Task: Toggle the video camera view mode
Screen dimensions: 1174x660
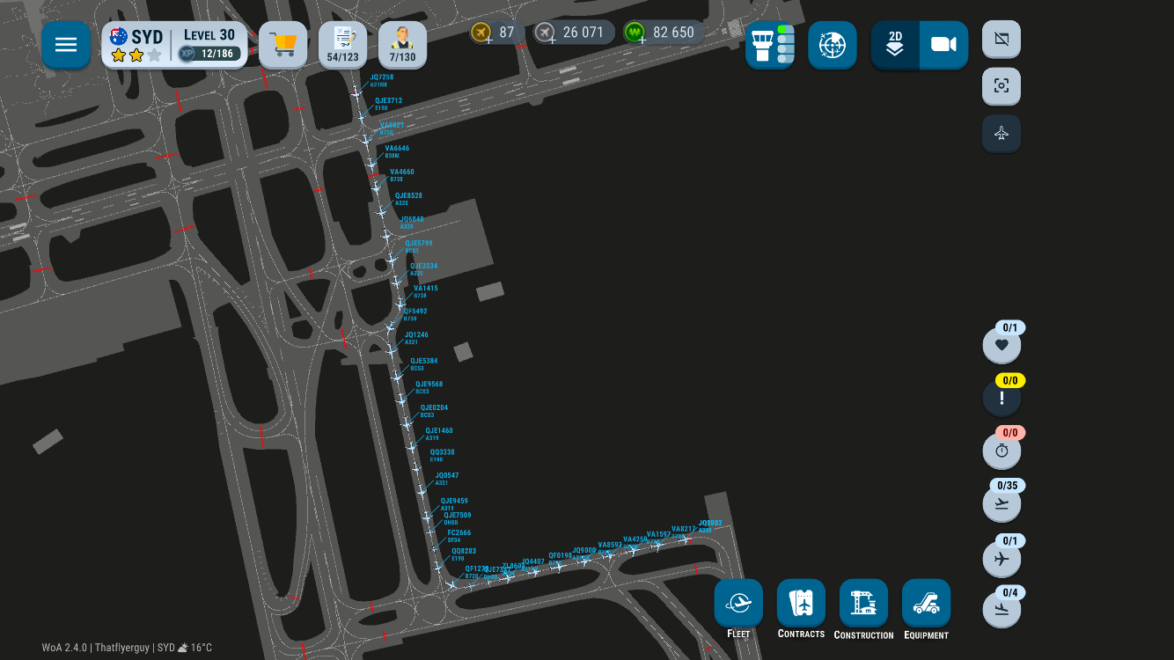Action: pyautogui.click(x=943, y=45)
